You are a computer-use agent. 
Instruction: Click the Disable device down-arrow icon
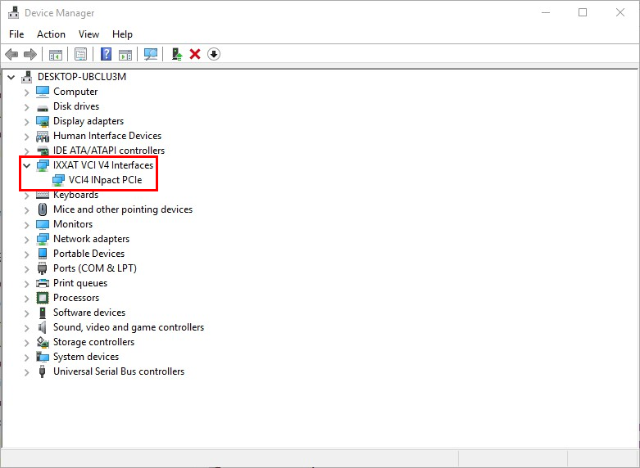214,54
